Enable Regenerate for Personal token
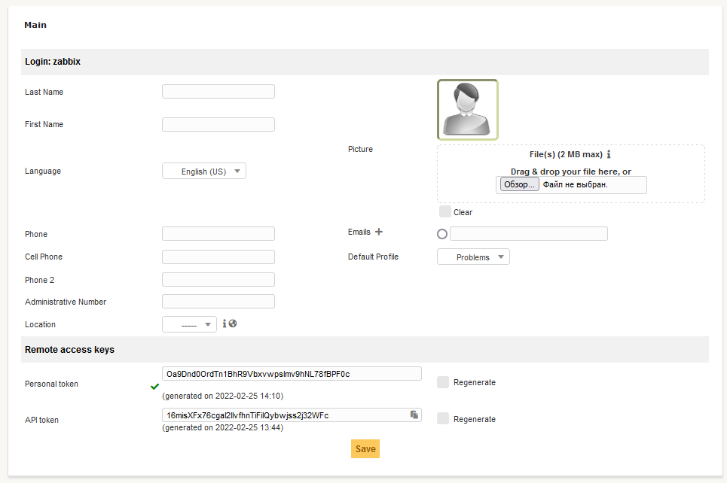Viewport: 727px width, 483px height. pos(444,382)
